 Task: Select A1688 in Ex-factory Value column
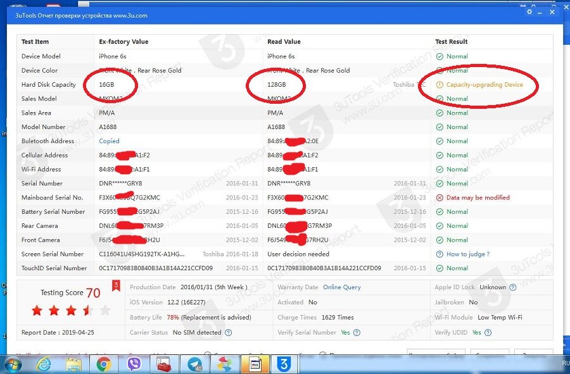click(108, 127)
